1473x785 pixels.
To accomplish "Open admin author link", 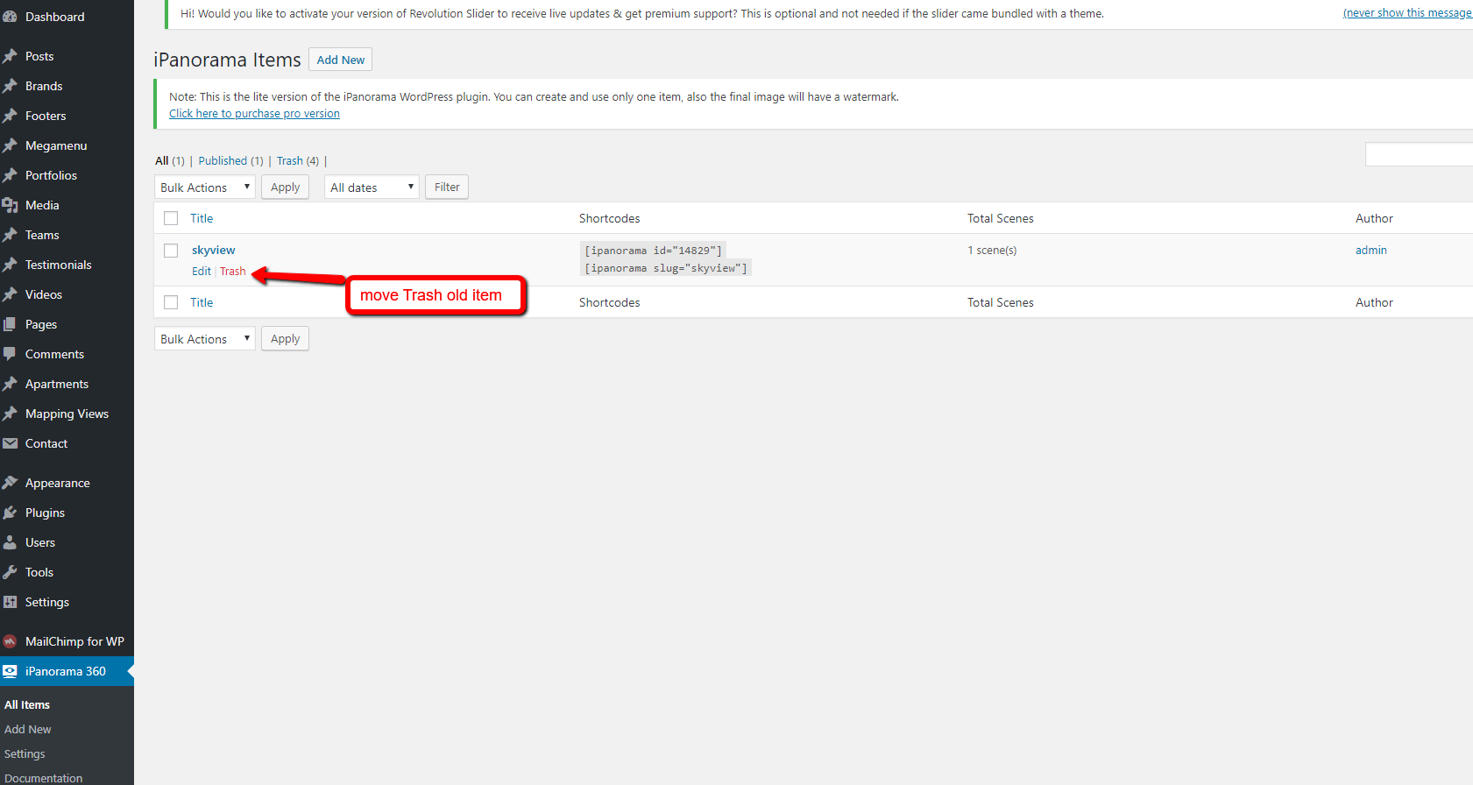I will point(1371,250).
